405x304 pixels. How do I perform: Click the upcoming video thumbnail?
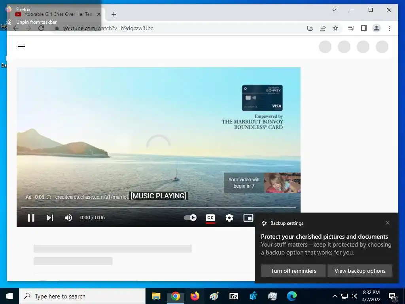[282, 183]
